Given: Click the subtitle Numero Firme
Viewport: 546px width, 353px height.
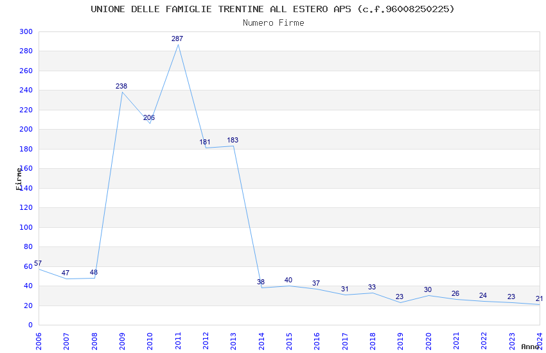Looking at the screenshot, I should pyautogui.click(x=274, y=23).
